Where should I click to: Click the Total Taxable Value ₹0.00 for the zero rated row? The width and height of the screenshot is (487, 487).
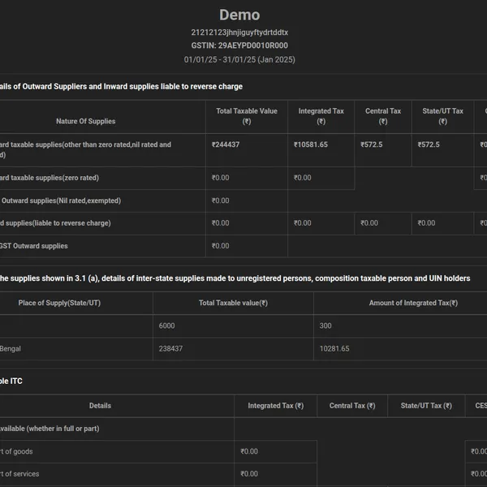(221, 178)
